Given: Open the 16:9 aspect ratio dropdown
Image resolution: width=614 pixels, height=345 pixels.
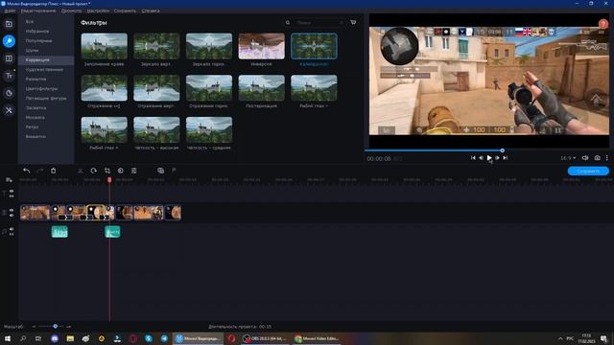Looking at the screenshot, I should point(568,158).
